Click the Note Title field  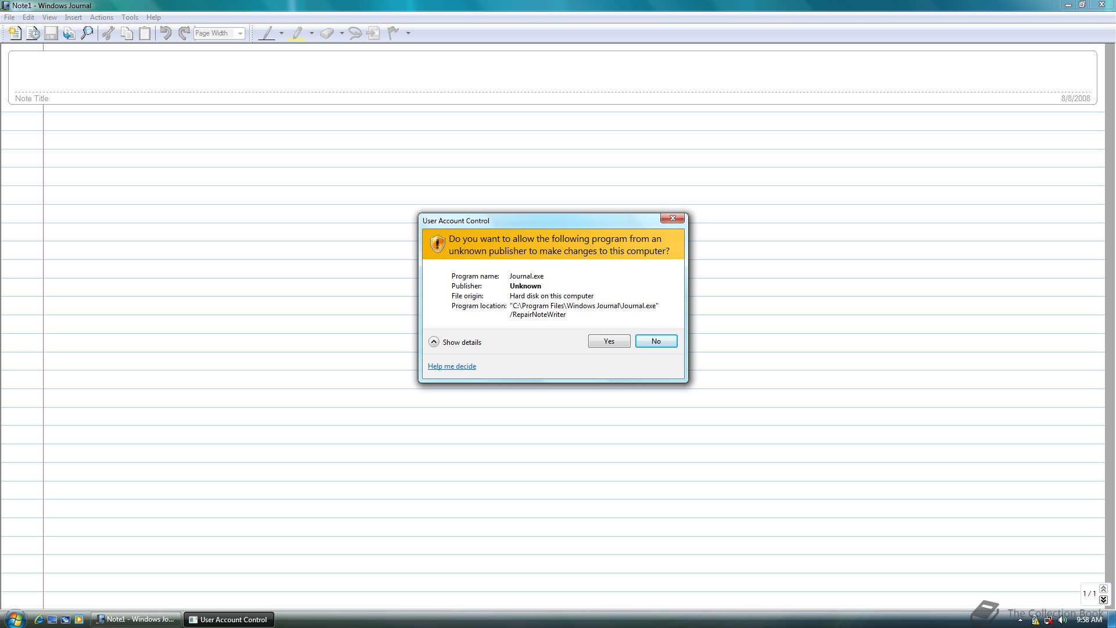pyautogui.click(x=552, y=78)
